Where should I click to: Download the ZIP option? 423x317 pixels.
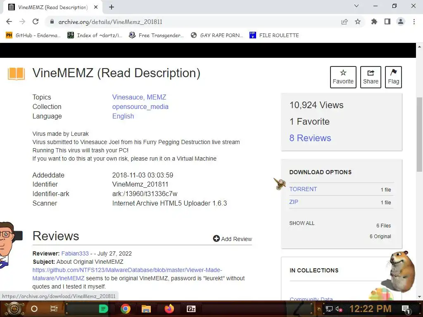pos(294,202)
